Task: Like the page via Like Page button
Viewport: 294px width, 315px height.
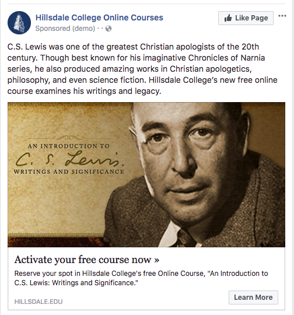Action: 246,18
